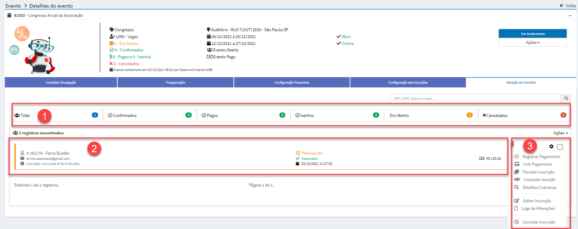Click the teal card badge icon
Image resolution: width=578 pixels, height=229 pixels.
coord(14,50)
